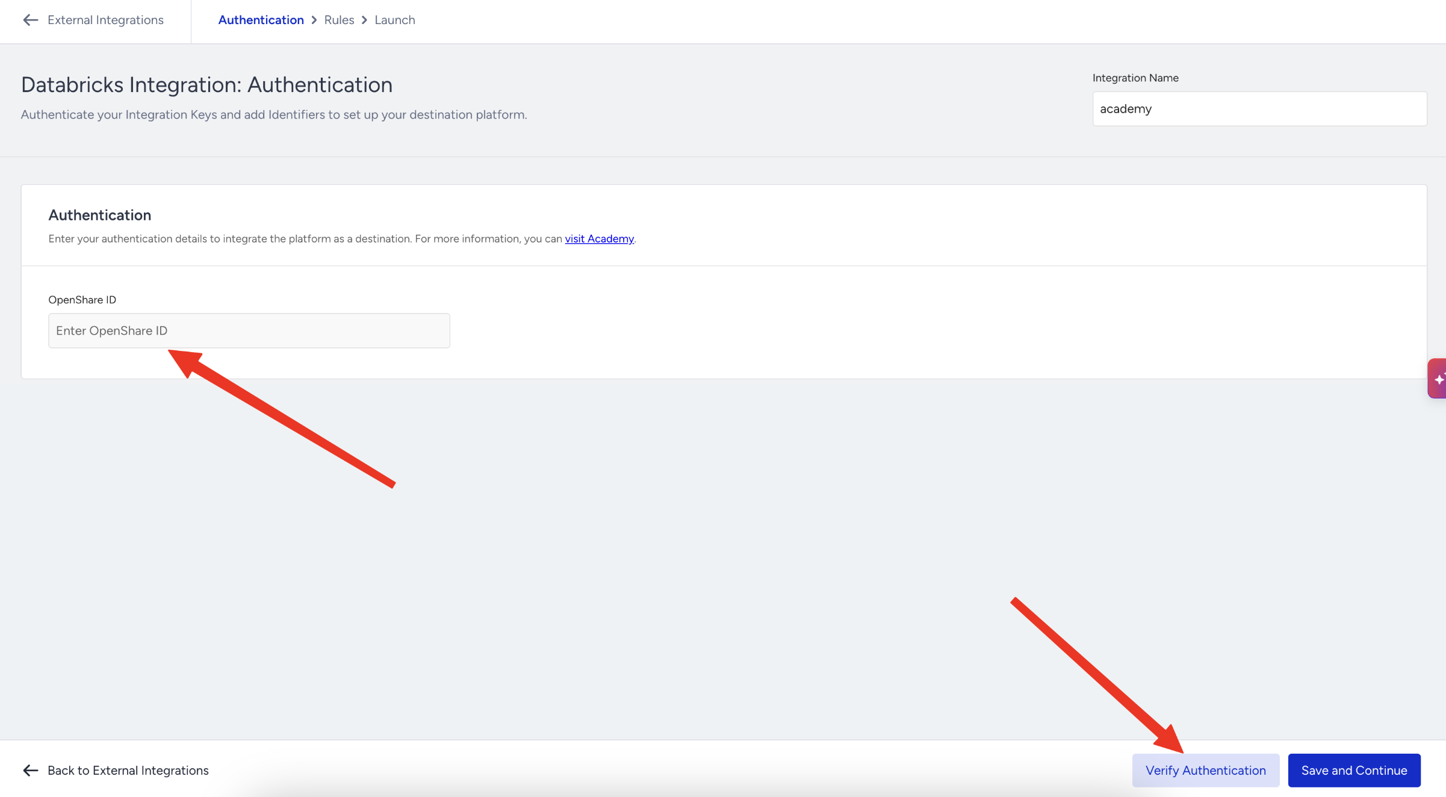
Task: Open the sparkle AI assistant widget
Action: 1438,379
